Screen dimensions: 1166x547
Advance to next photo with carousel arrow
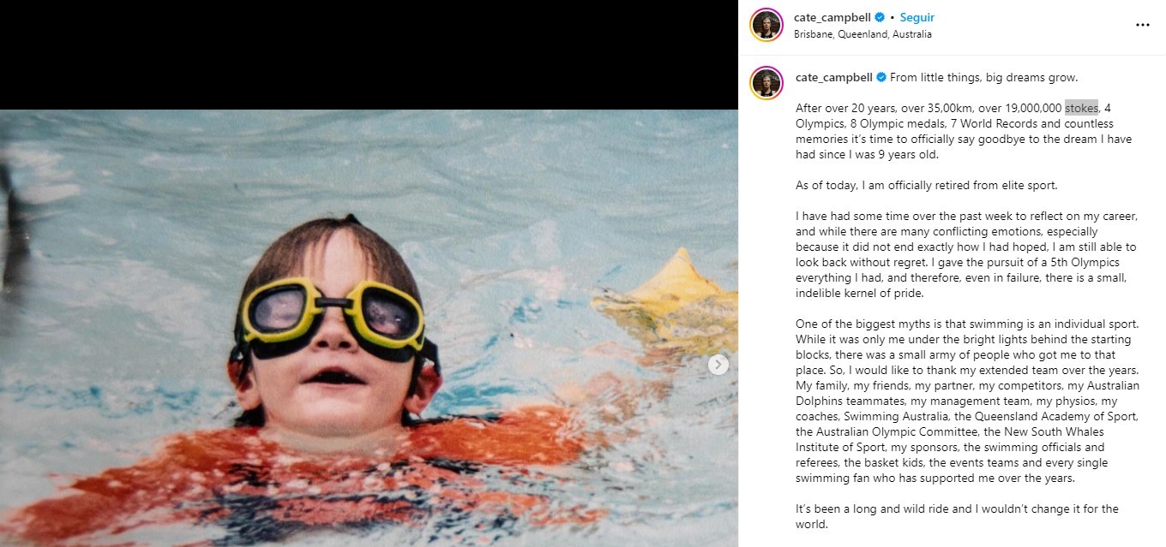click(x=718, y=365)
